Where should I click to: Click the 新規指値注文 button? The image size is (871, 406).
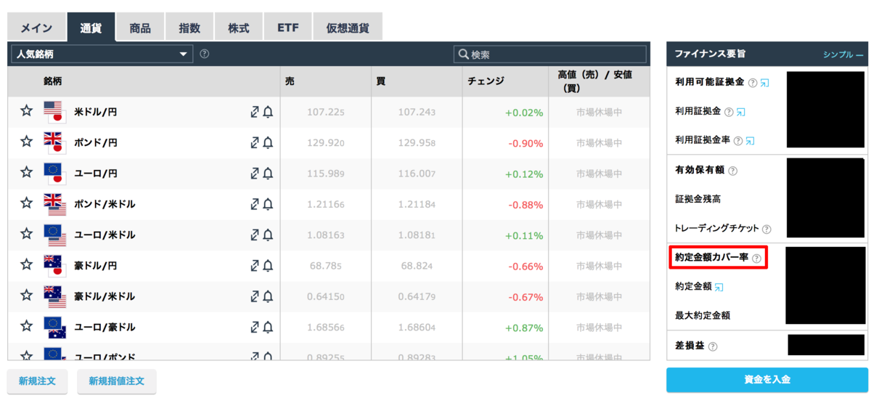116,381
